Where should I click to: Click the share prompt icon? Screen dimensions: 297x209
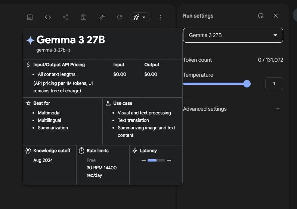click(65, 17)
